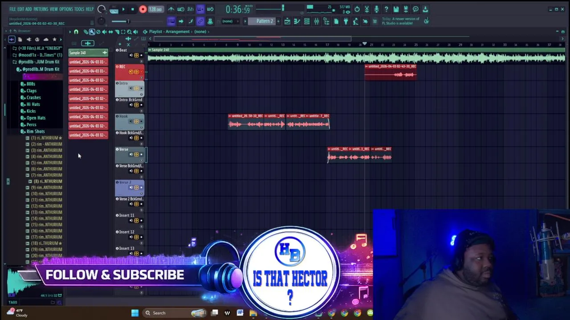Viewport: 570px width, 320px height.
Task: Select the playlist Draw pencil tool
Action: pos(86,32)
